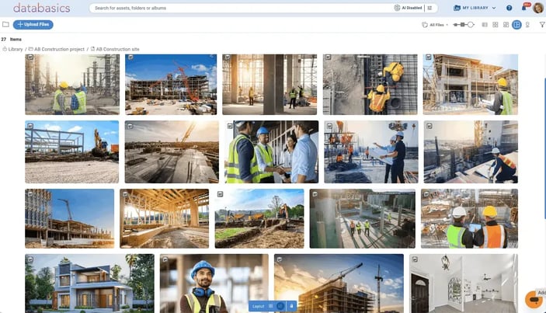Open sunset crane building photo

(x=339, y=283)
